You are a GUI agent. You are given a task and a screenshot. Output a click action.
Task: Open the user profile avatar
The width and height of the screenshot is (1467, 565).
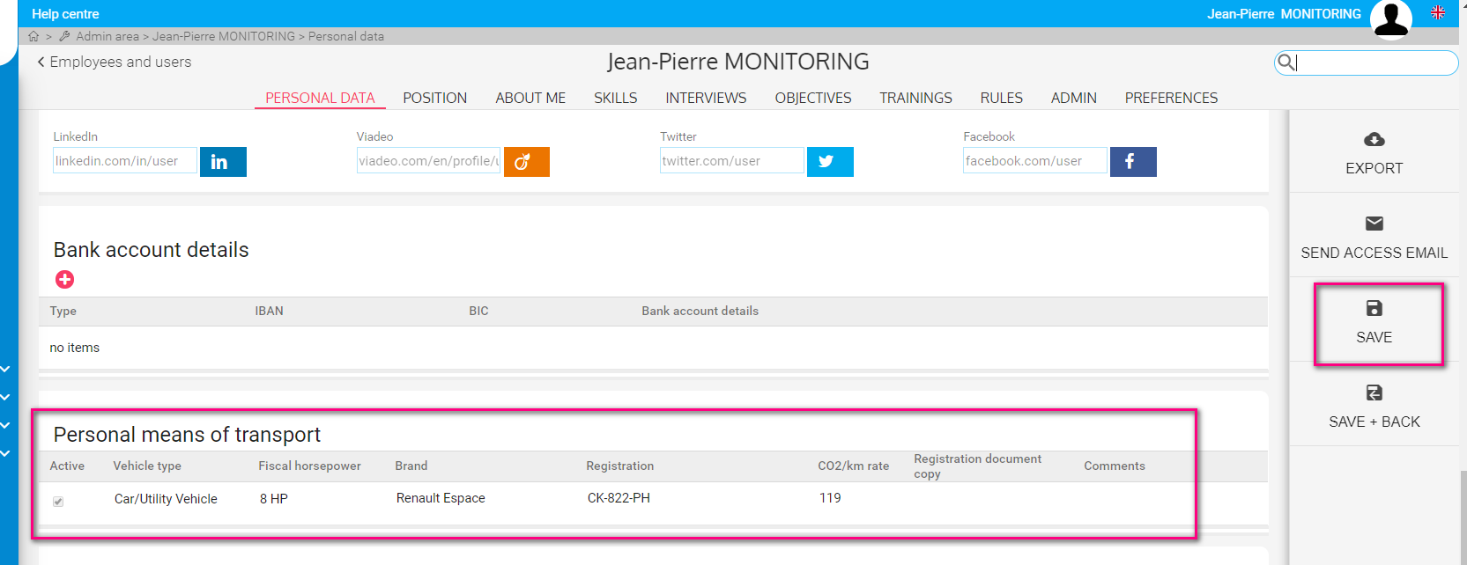pyautogui.click(x=1391, y=18)
